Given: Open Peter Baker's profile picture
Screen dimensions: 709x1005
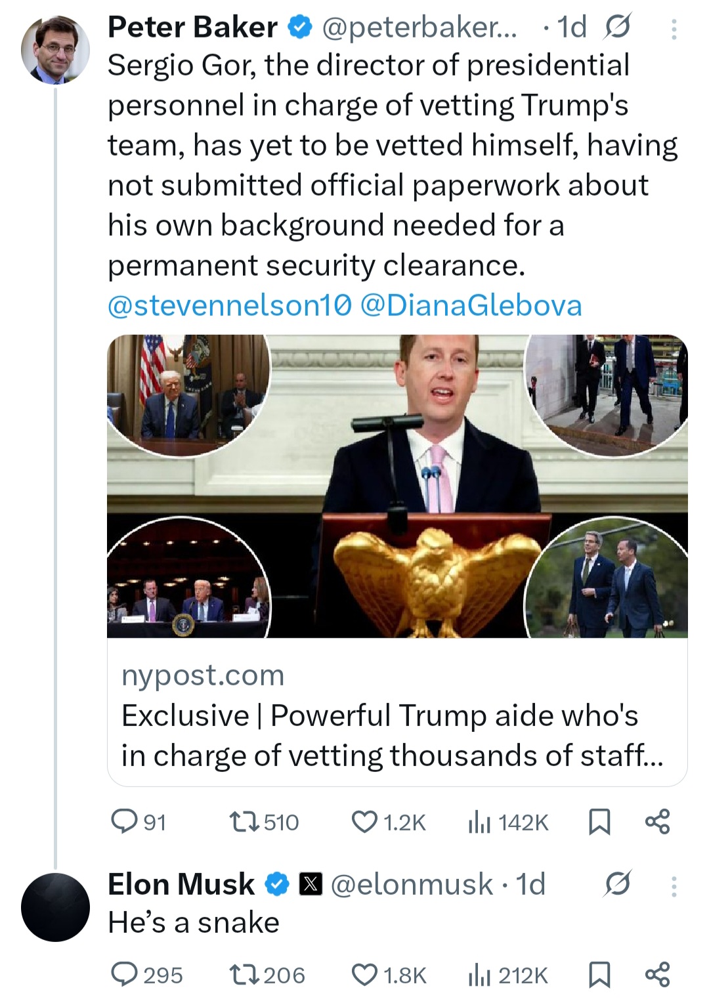Looking at the screenshot, I should tap(55, 51).
